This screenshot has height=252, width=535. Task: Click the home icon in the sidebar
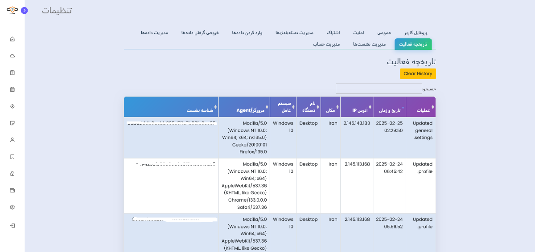pos(12,39)
